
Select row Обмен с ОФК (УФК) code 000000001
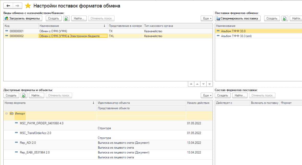pyautogui.click(x=53, y=31)
